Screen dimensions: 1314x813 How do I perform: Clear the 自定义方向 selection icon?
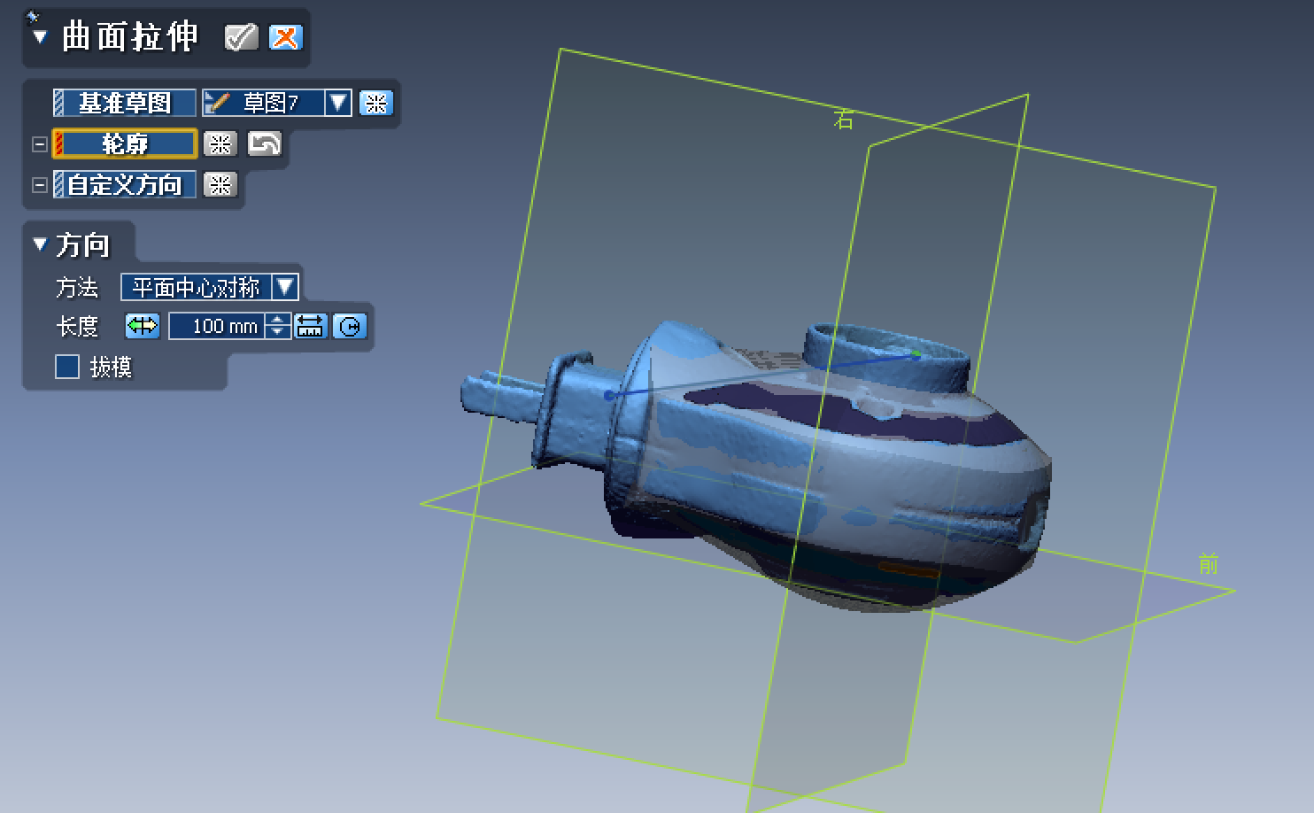tap(220, 184)
